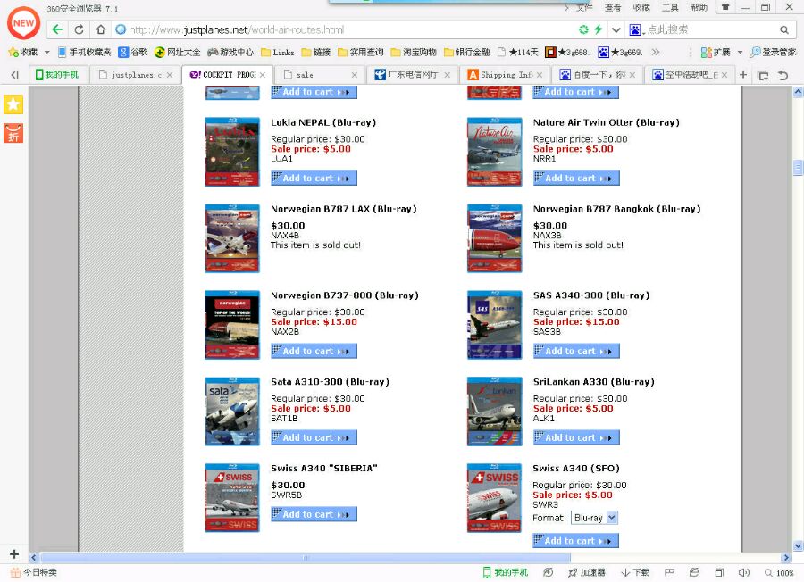Image resolution: width=804 pixels, height=582 pixels.
Task: Open 今日特卖 in status bar
Action: pos(34,572)
